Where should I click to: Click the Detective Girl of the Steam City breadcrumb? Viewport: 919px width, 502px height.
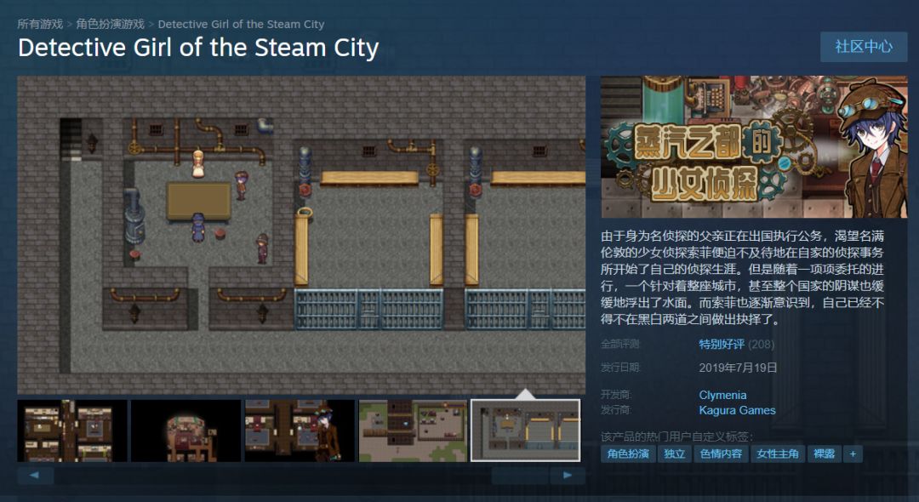(241, 24)
